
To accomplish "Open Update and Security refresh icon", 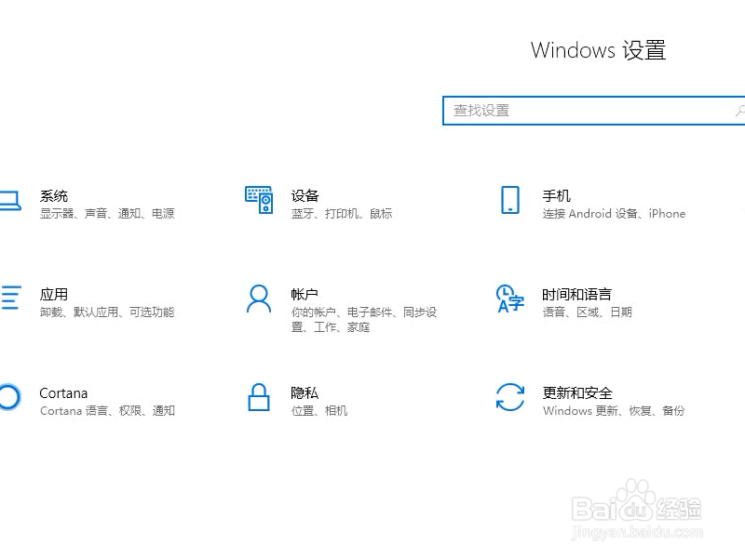I will pyautogui.click(x=509, y=397).
